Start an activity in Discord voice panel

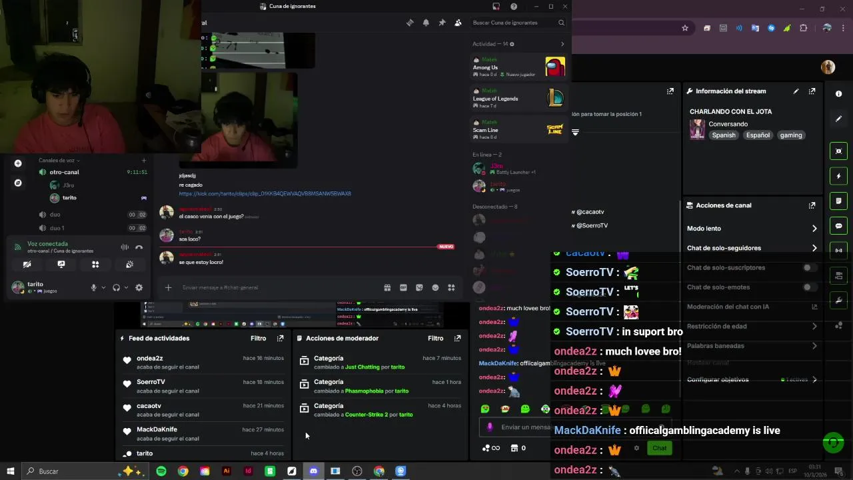[95, 265]
